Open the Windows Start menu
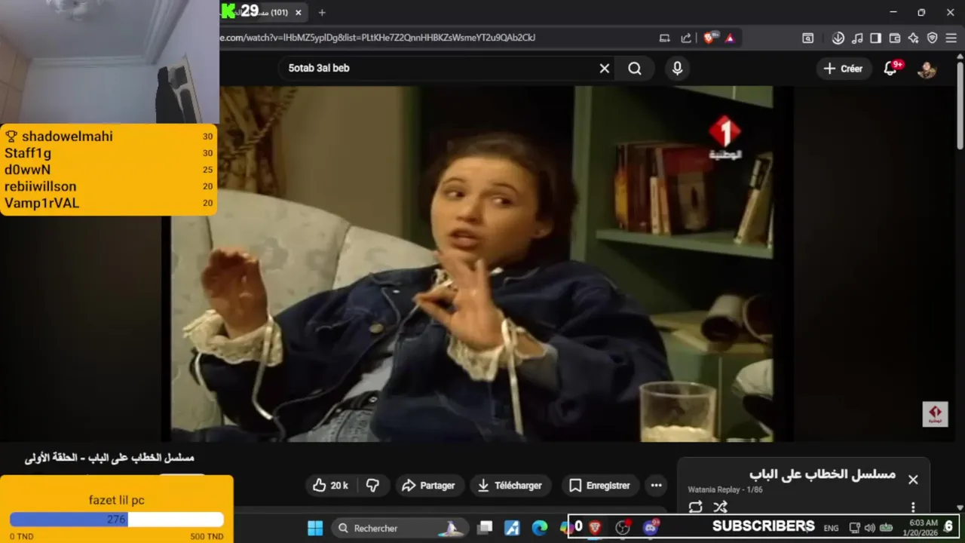 click(x=315, y=528)
